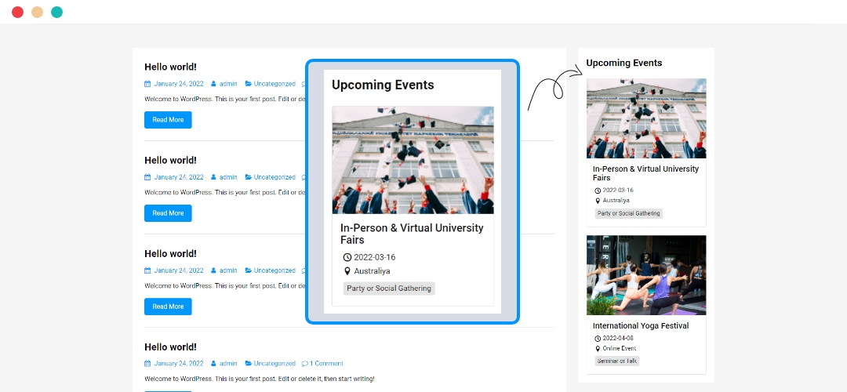Click the clock icon beside 2022-04-08
847x392 pixels.
(x=598, y=339)
